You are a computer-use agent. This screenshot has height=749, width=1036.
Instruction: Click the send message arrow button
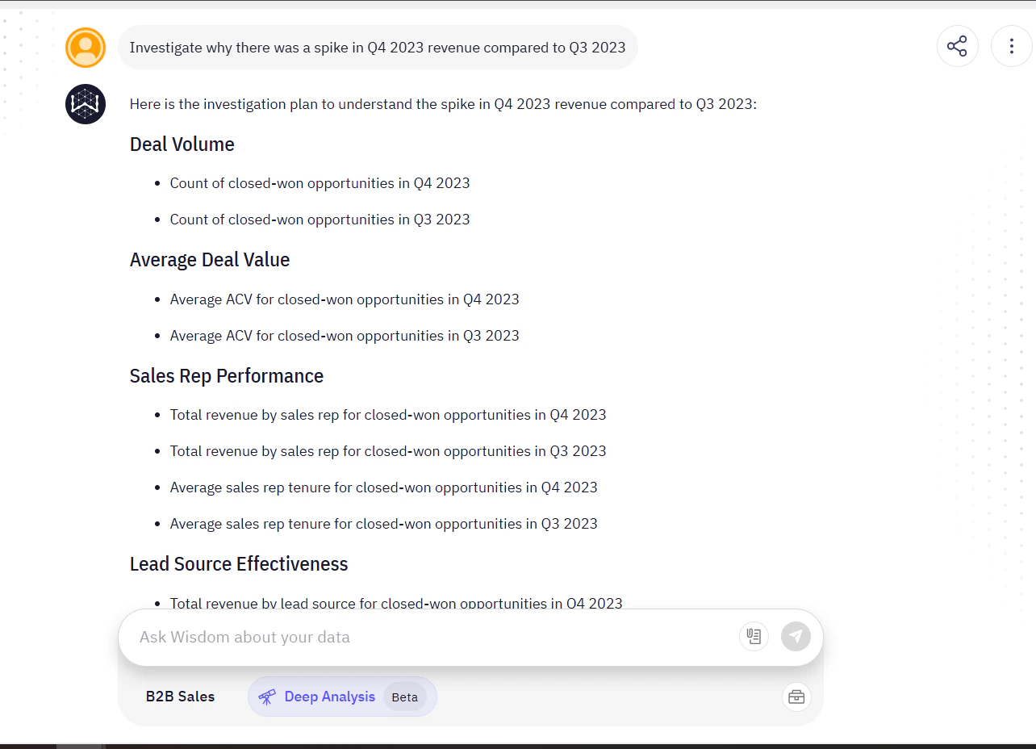coord(796,636)
